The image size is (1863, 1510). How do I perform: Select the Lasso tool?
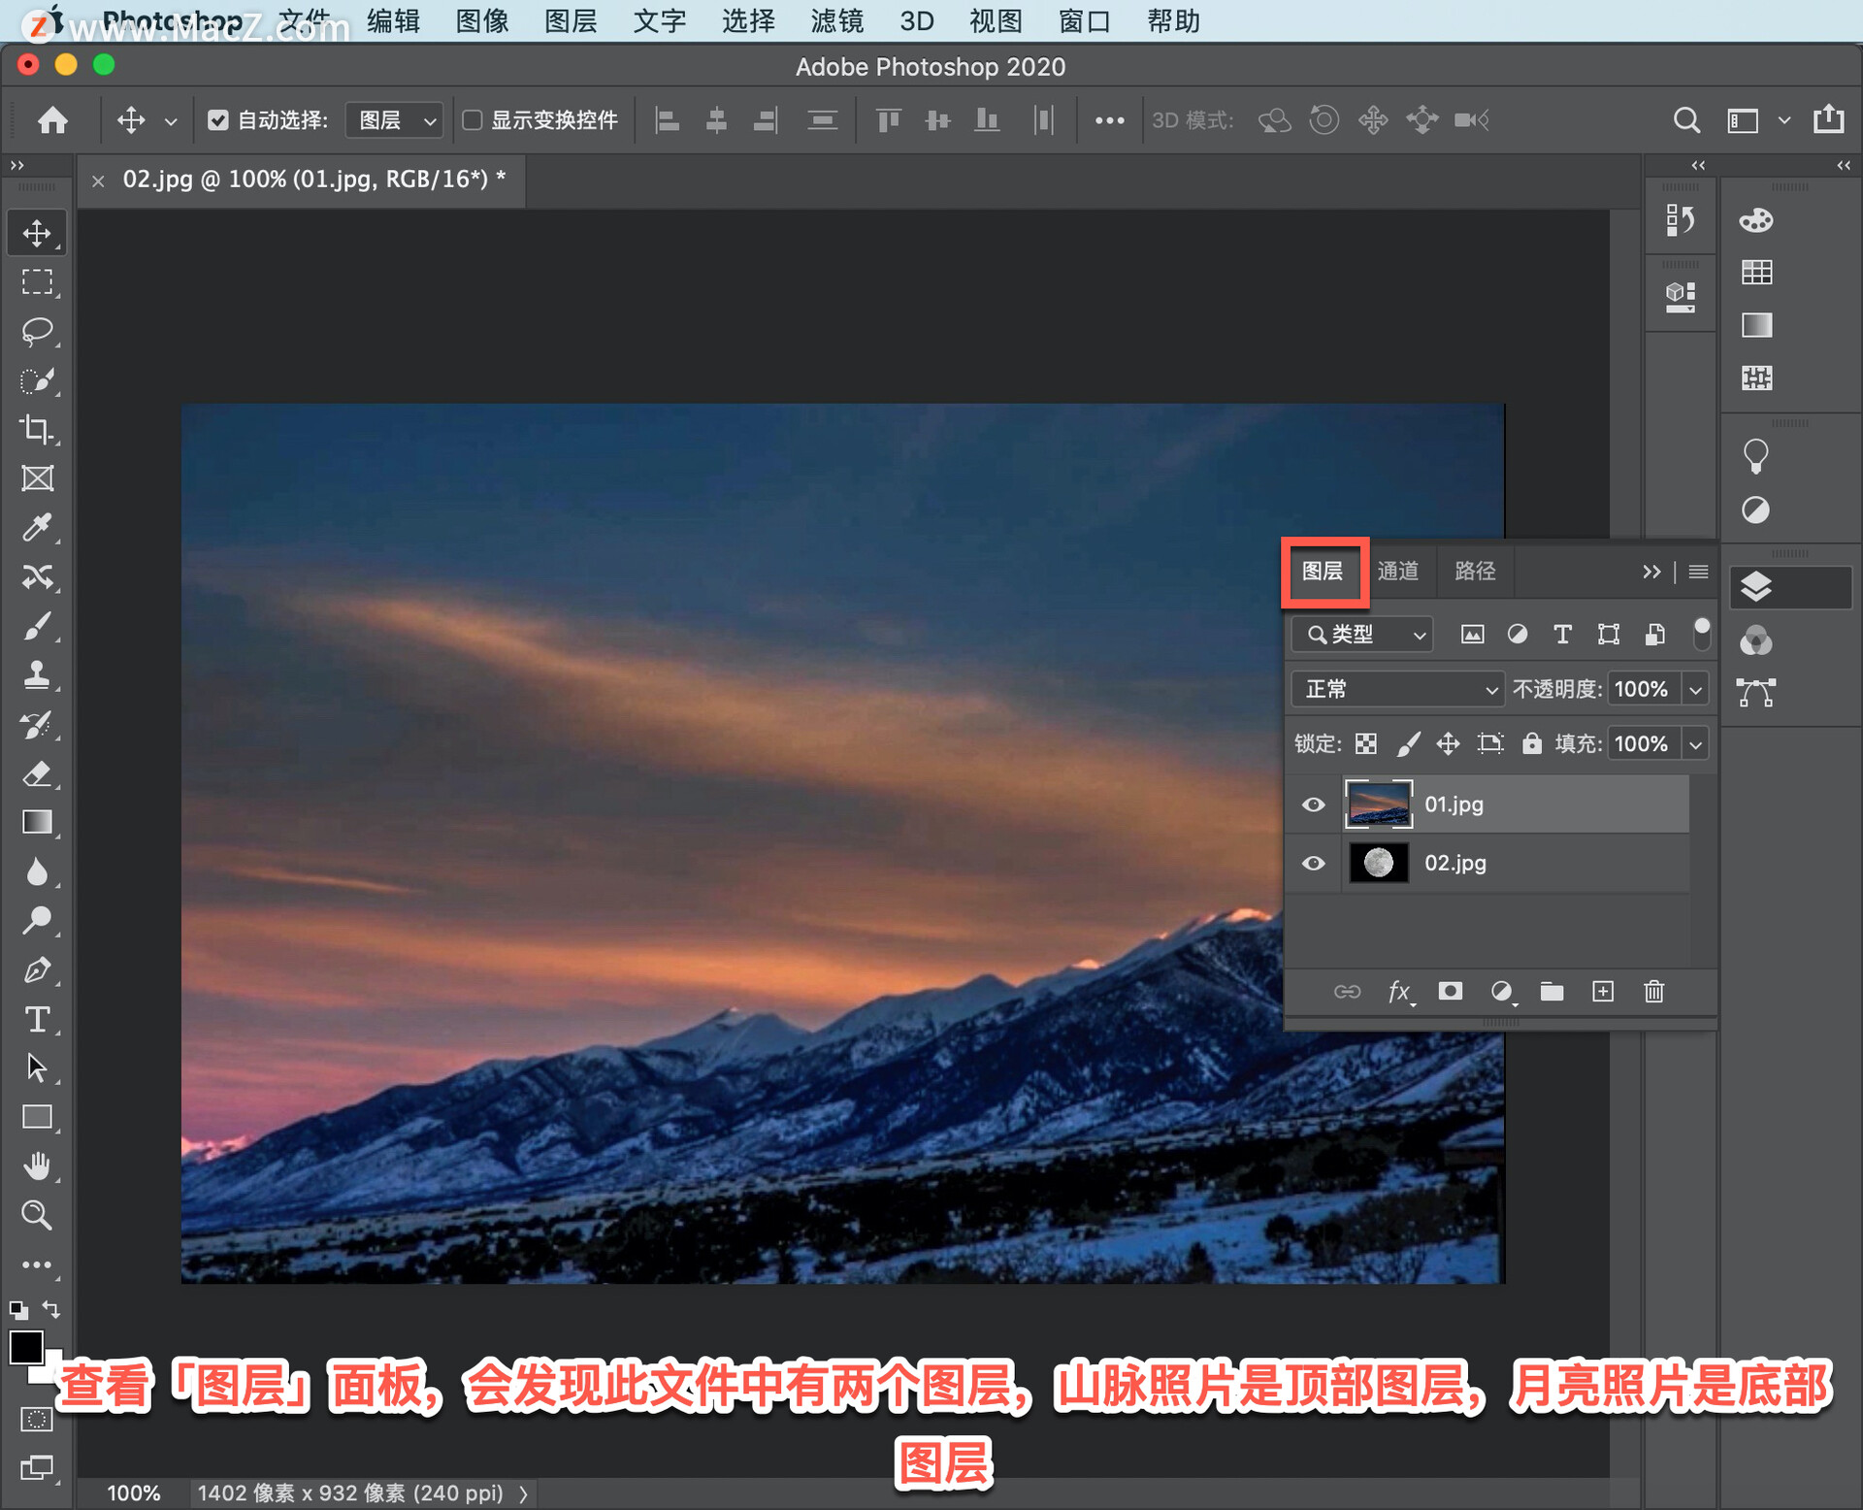pyautogui.click(x=37, y=332)
